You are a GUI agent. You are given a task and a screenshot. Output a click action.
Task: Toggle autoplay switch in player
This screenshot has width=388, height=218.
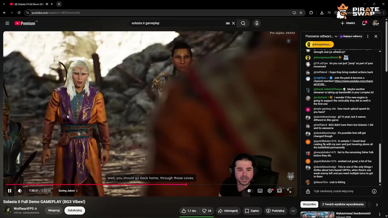[x=249, y=191]
